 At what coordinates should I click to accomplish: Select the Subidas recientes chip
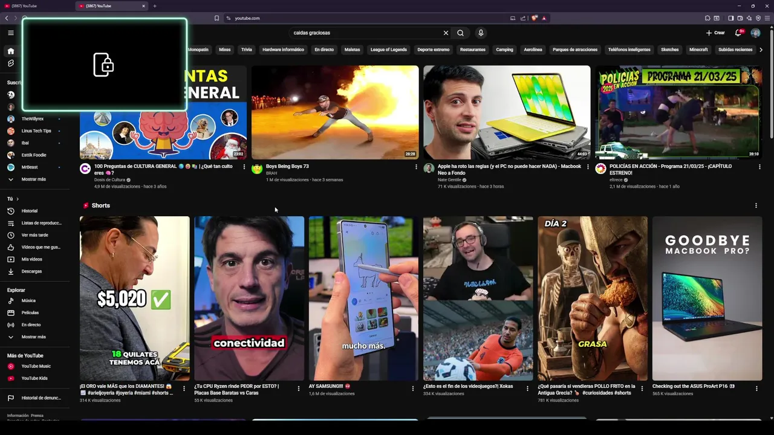point(735,50)
